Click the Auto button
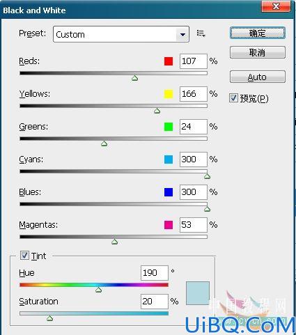Image resolution: width=296 pixels, height=335 pixels. [x=258, y=77]
